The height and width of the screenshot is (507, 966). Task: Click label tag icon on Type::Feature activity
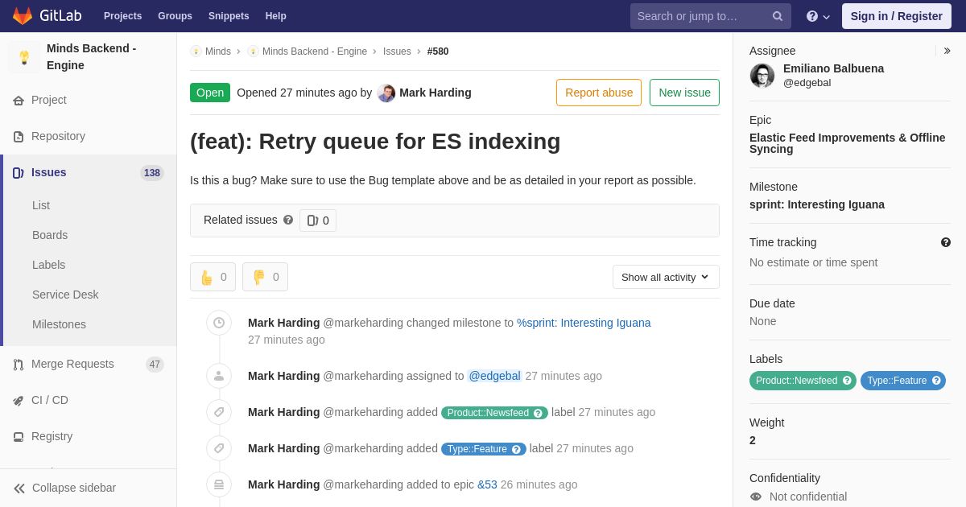[x=219, y=448]
